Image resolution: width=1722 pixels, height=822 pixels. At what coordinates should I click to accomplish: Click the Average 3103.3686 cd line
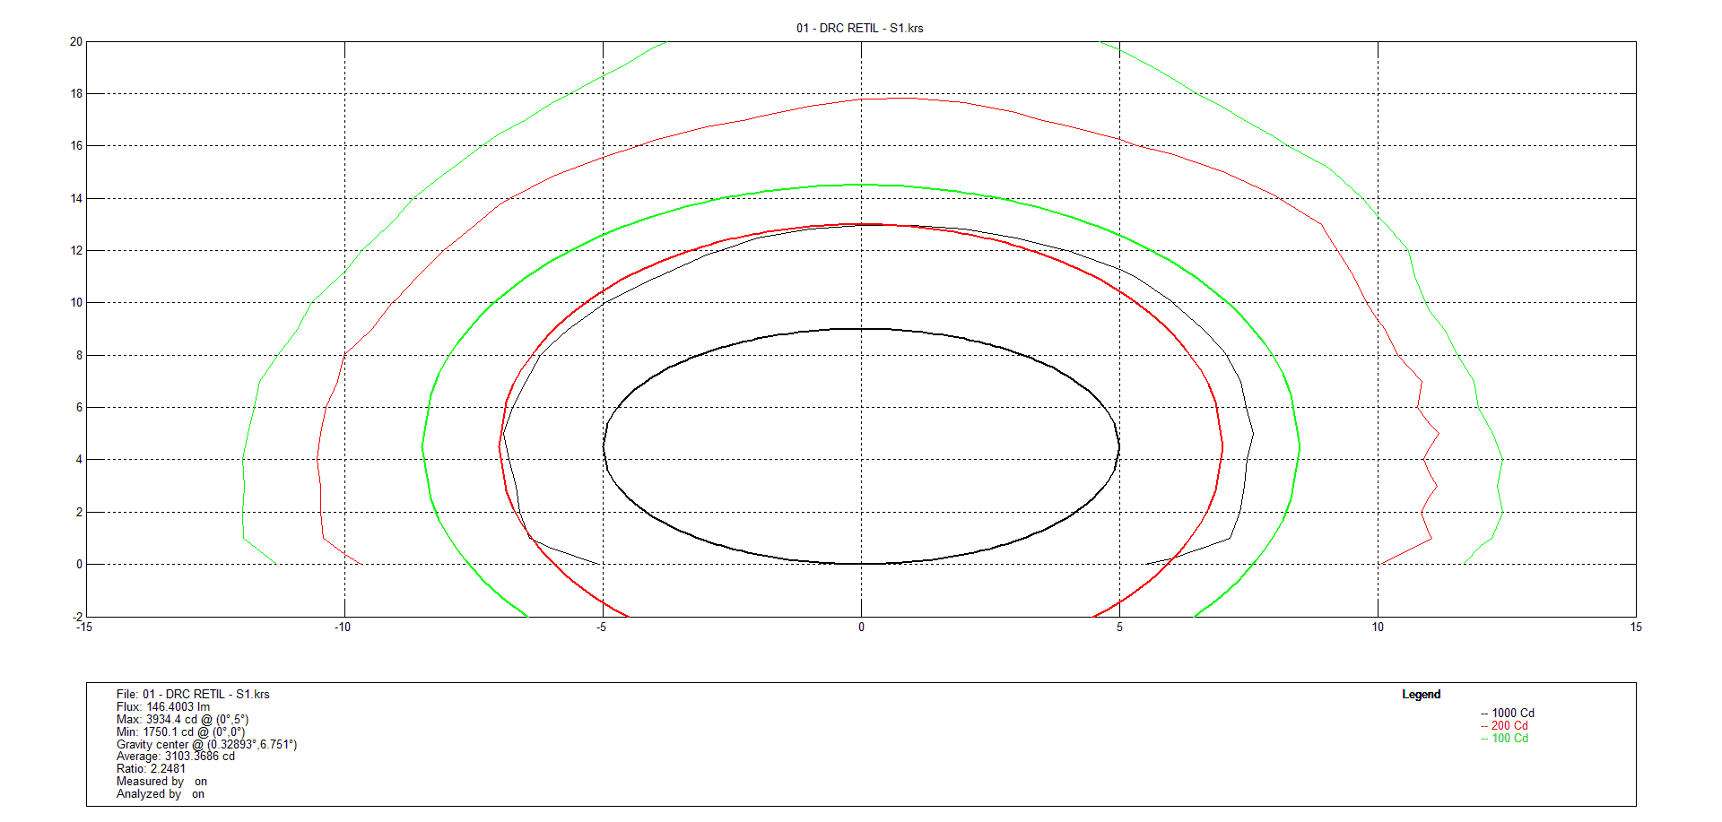pos(176,757)
